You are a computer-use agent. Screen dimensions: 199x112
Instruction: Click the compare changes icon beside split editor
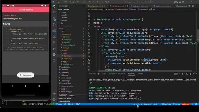tap(189, 6)
